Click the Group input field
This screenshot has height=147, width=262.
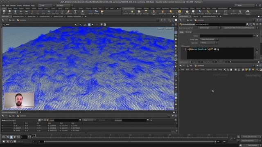[226, 36]
